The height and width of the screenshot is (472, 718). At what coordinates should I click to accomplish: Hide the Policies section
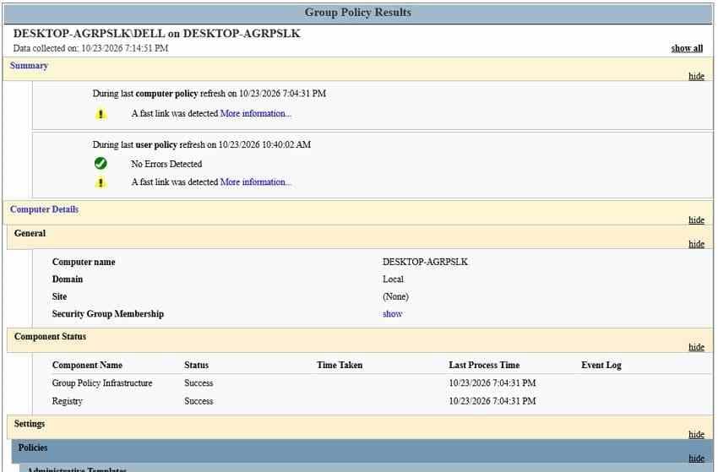point(696,458)
